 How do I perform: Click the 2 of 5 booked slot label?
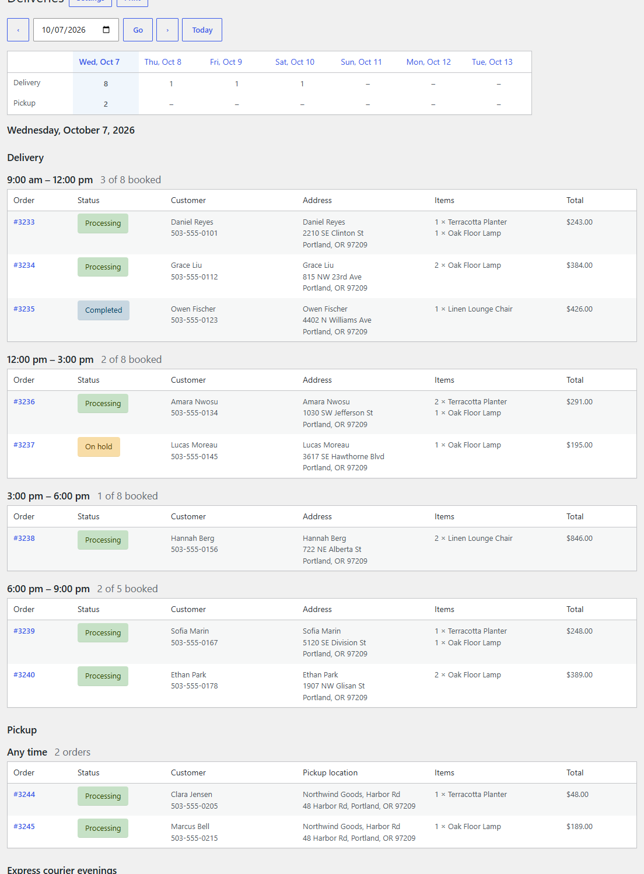[x=127, y=589]
